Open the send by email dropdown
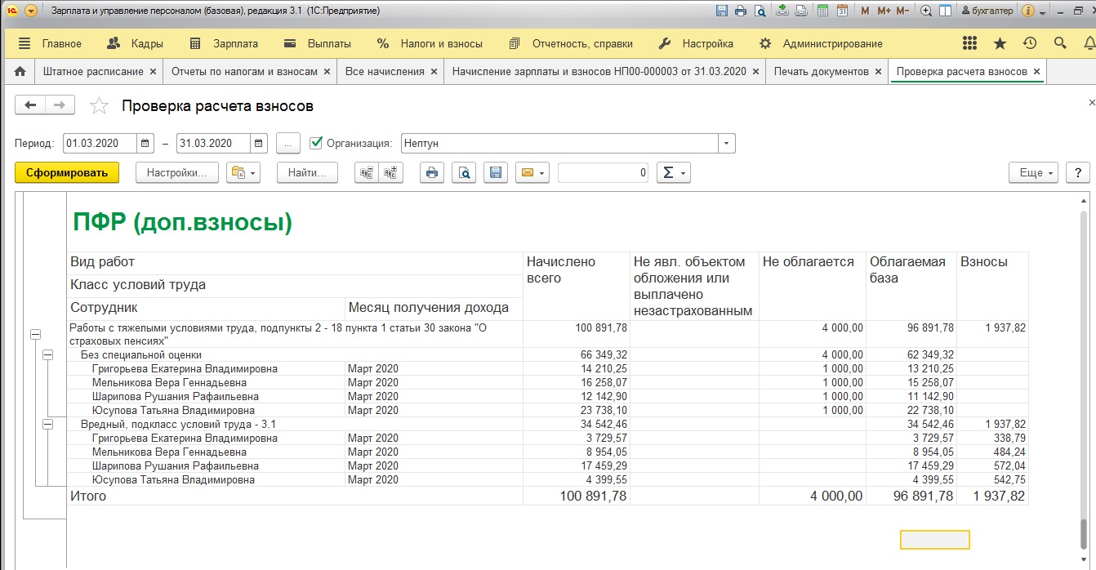Screen dimensions: 1096x570 [x=532, y=172]
